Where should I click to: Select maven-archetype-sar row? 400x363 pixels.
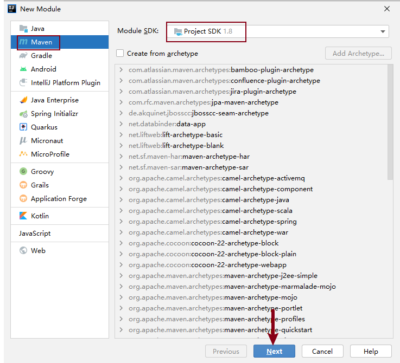click(251, 167)
